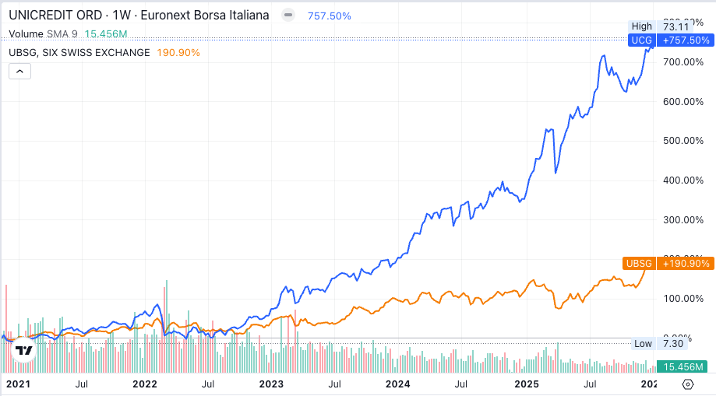
Task: Open chart settings gear icon
Action: click(x=687, y=384)
